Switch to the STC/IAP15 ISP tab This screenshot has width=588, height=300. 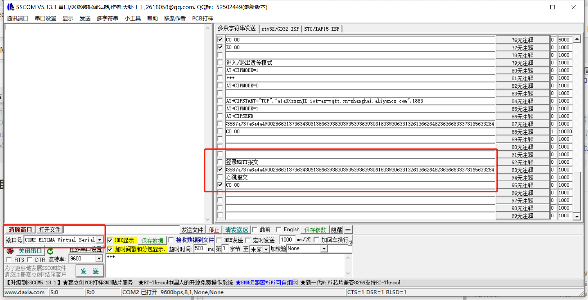point(322,29)
